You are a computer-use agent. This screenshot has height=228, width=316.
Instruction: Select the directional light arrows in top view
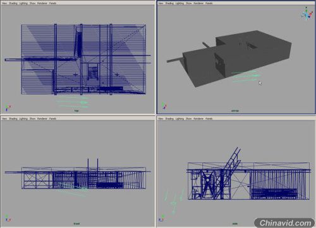(x=73, y=103)
